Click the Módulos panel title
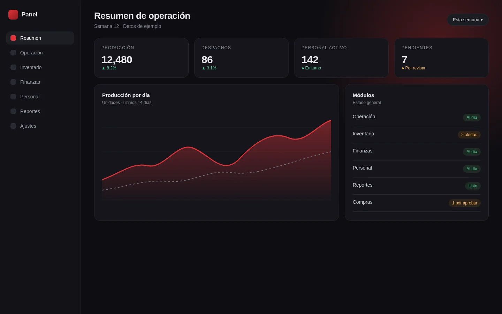502x314 pixels. [x=363, y=95]
